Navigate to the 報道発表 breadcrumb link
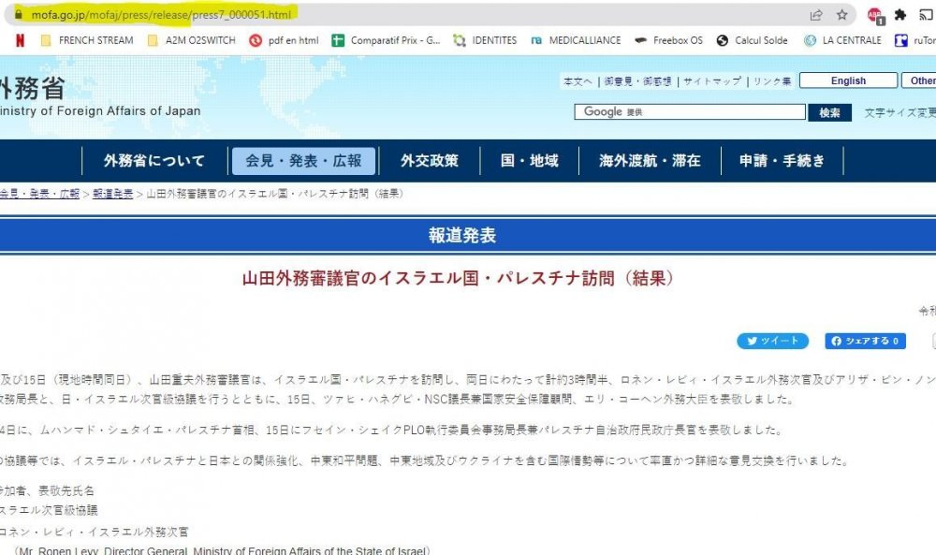 coord(111,194)
